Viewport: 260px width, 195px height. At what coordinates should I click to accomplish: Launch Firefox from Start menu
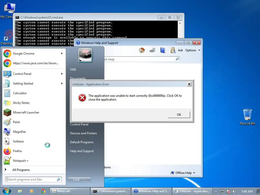34,151
